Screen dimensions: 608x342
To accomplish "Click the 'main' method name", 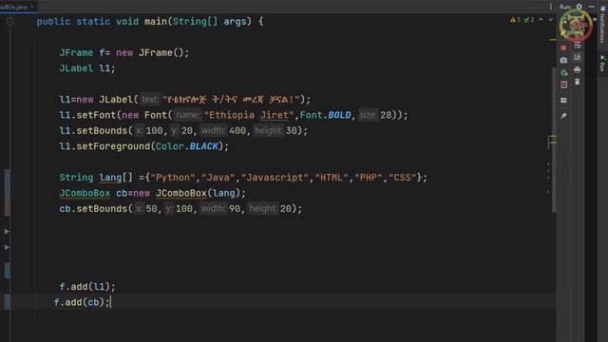I will coord(155,21).
